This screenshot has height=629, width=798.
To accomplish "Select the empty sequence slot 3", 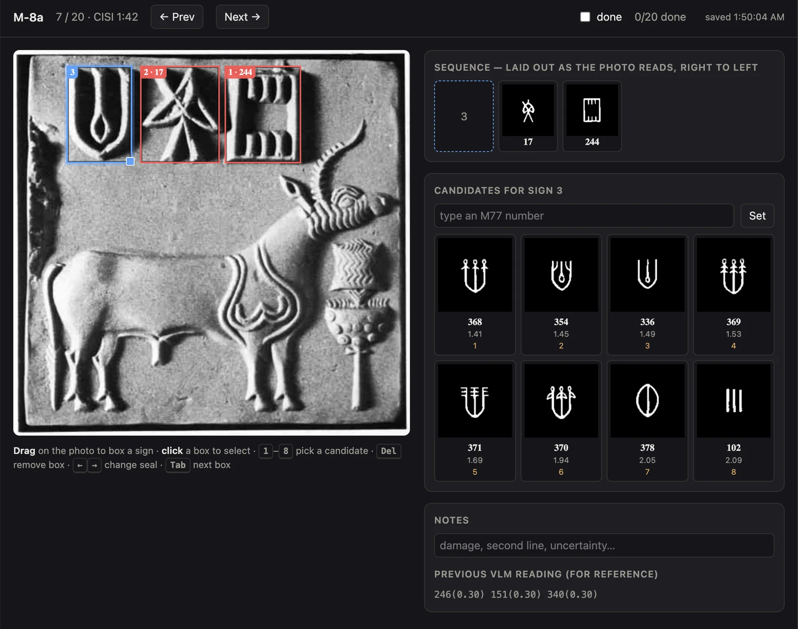I will [x=464, y=116].
